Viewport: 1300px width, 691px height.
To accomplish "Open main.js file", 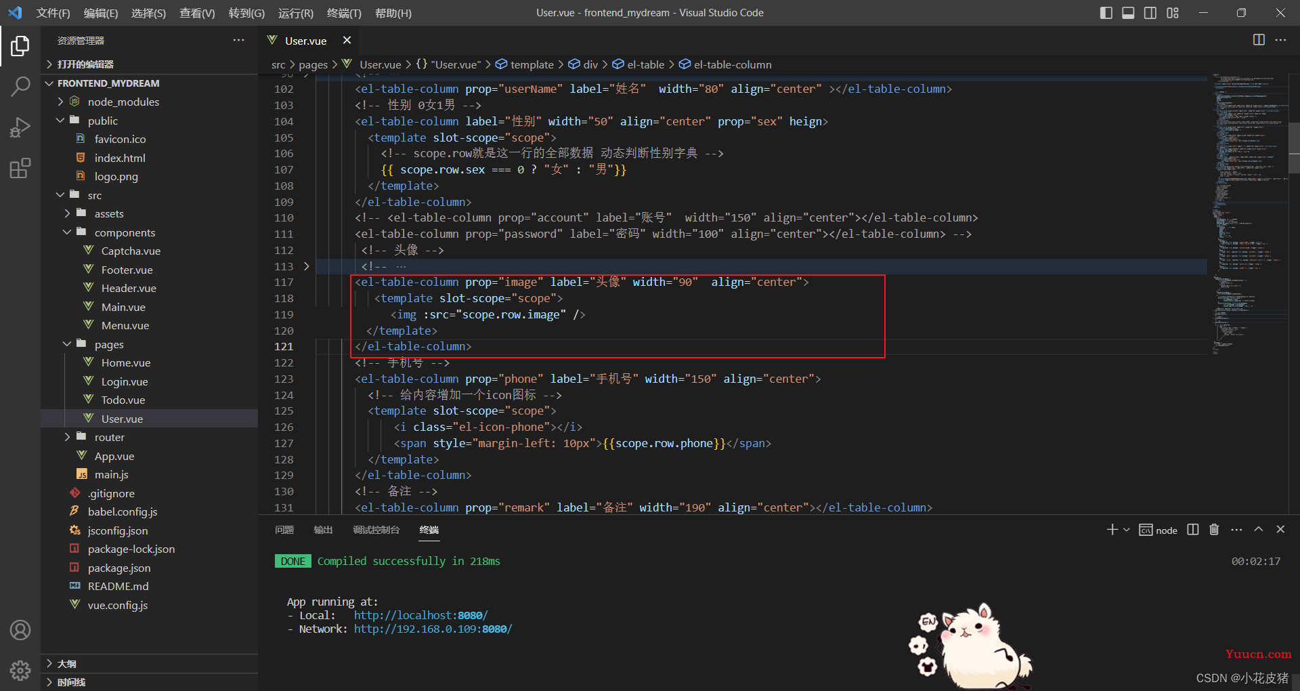I will click(149, 474).
